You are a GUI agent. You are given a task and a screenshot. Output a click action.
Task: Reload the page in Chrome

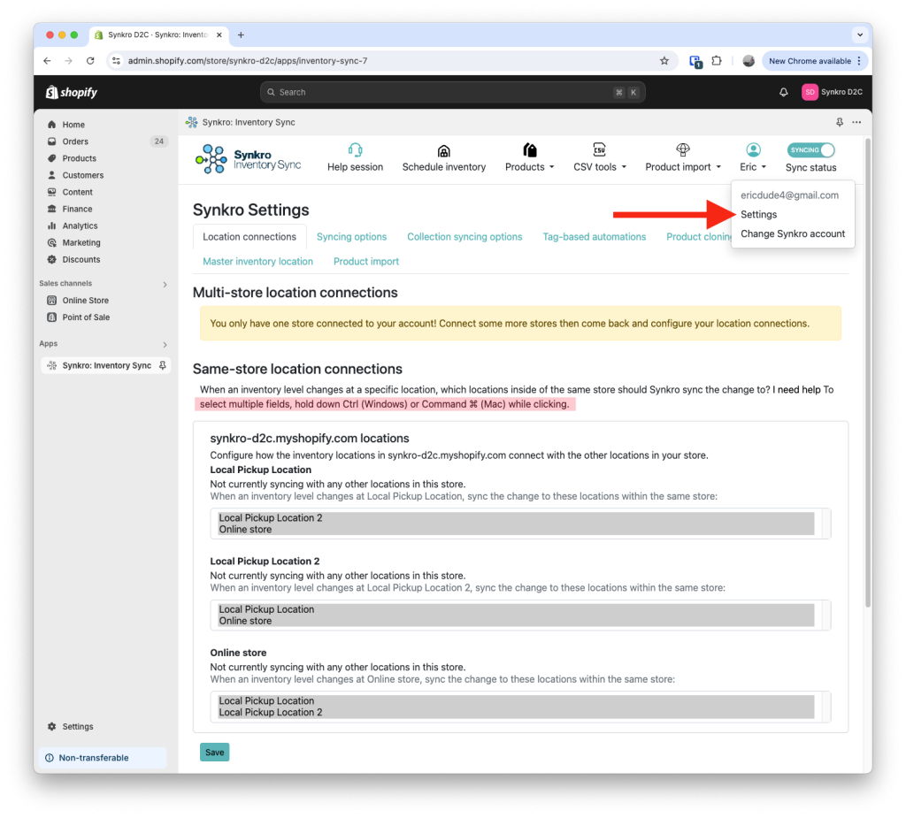pos(90,61)
